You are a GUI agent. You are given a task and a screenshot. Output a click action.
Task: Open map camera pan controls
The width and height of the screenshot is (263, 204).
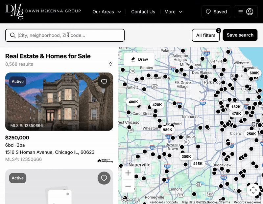(x=253, y=190)
